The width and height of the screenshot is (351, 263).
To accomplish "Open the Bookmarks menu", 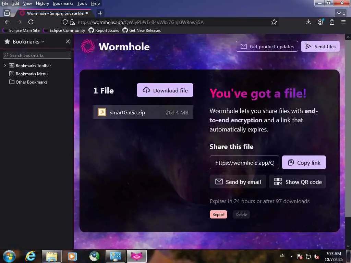I will pyautogui.click(x=63, y=3).
